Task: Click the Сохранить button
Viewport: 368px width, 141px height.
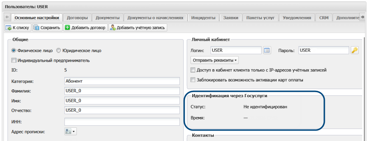Action: (47, 28)
